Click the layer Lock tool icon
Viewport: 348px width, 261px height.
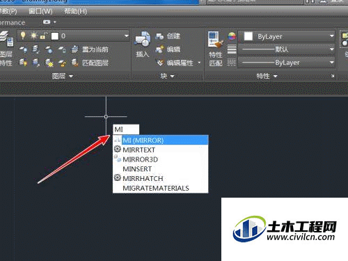pyautogui.click(x=62, y=49)
